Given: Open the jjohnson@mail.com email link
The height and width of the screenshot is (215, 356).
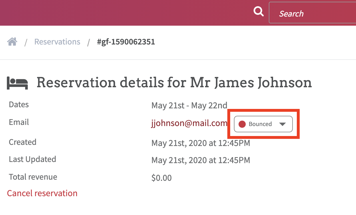Looking at the screenshot, I should (x=189, y=123).
